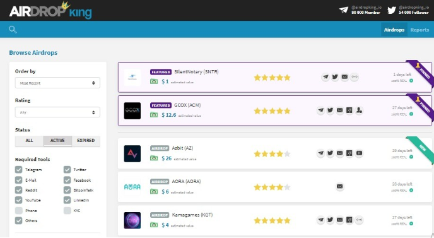The height and width of the screenshot is (238, 434).
Task: Click the GCOX logo thumbnail
Action: [132, 110]
